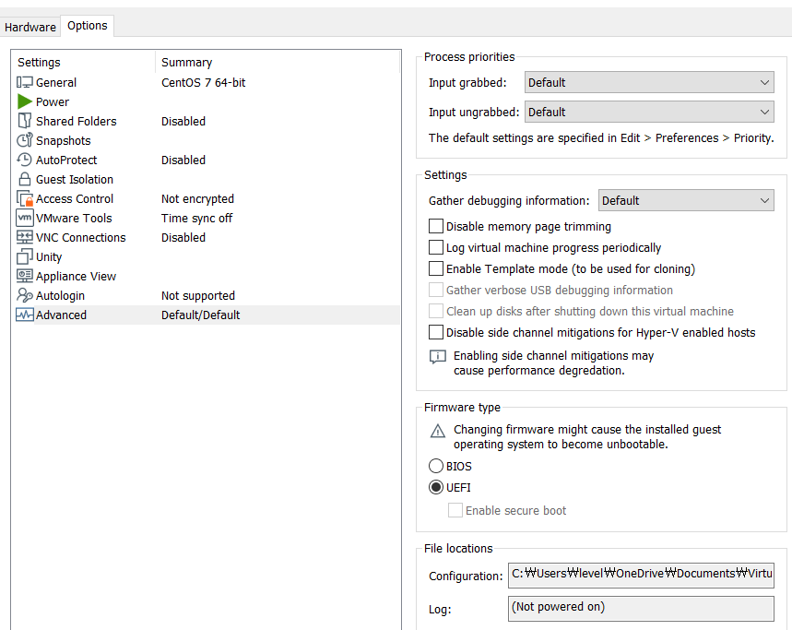Click the Summary column header
Image resolution: width=792 pixels, height=630 pixels.
click(x=278, y=62)
